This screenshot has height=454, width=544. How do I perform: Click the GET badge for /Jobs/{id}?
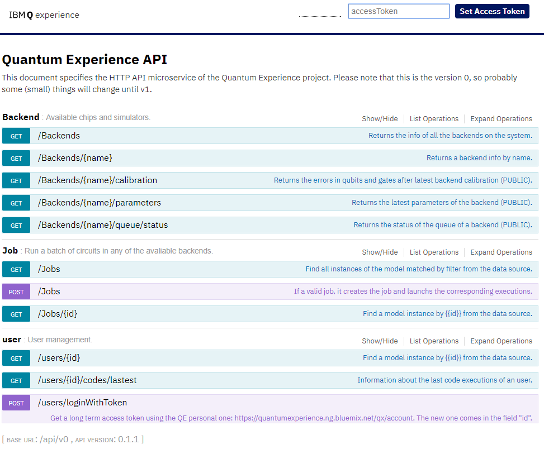point(16,314)
